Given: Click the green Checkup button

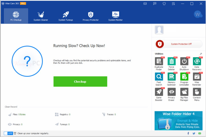Looking at the screenshot, I should tap(80, 82).
